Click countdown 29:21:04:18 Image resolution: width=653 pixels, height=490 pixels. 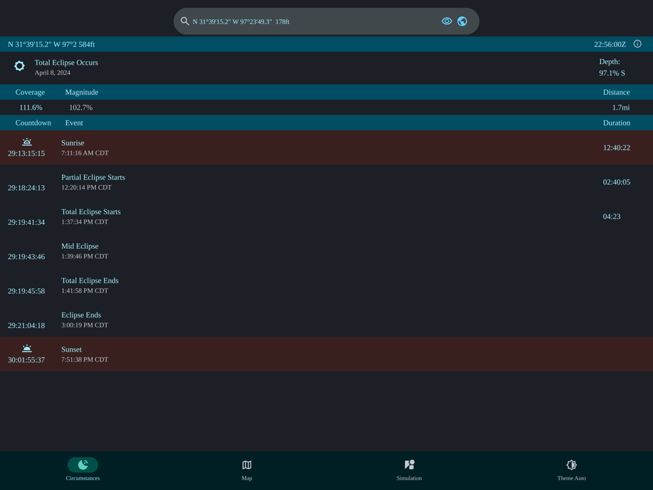[26, 325]
